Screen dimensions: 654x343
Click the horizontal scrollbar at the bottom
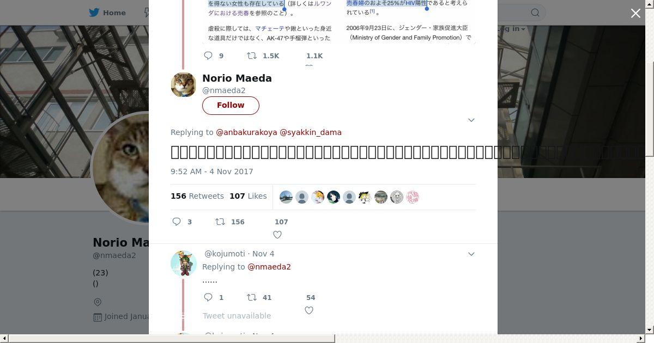point(172,339)
